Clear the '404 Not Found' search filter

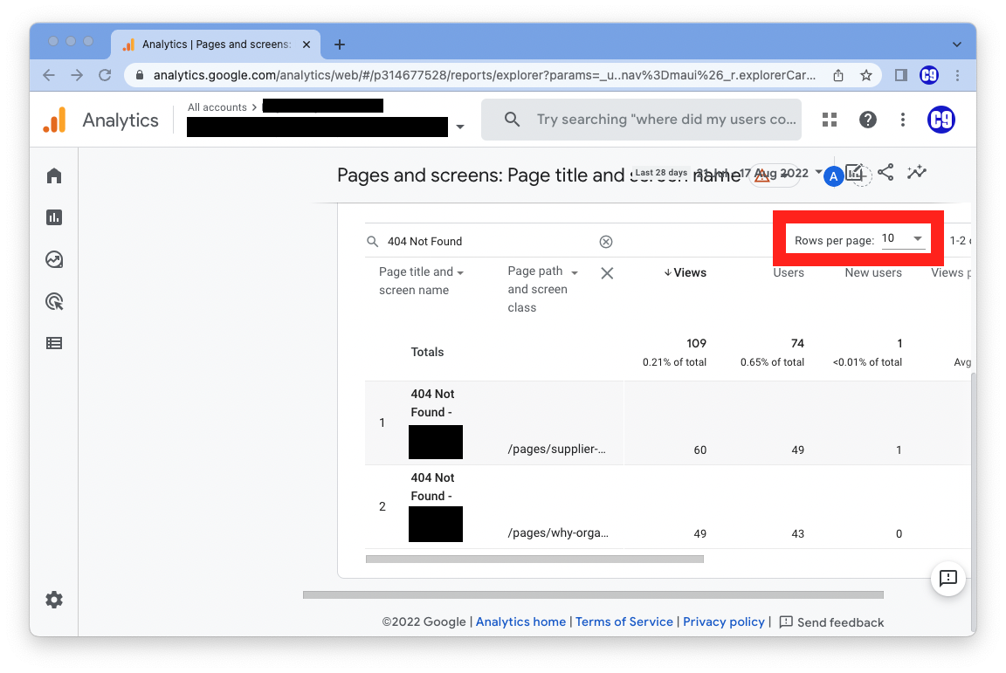point(605,242)
